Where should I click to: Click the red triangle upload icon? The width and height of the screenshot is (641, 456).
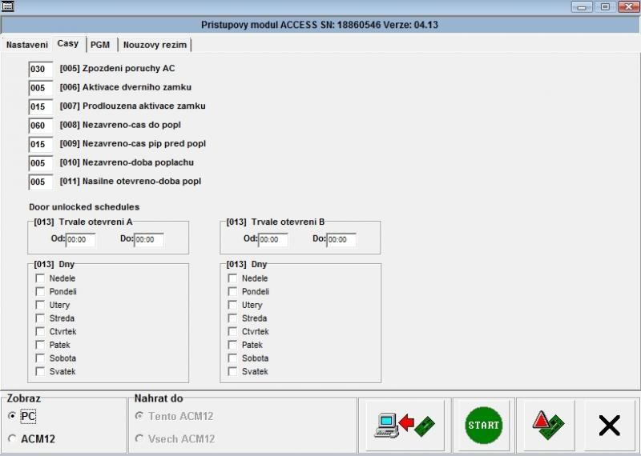549,426
